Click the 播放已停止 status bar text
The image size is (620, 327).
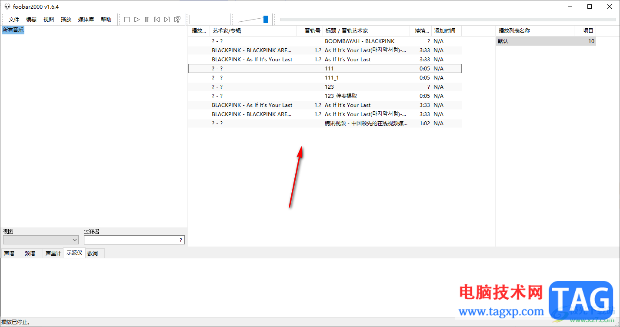[x=16, y=322]
